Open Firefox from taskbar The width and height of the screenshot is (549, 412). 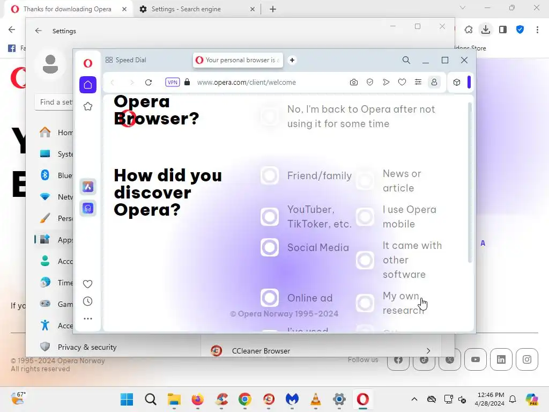(x=198, y=399)
